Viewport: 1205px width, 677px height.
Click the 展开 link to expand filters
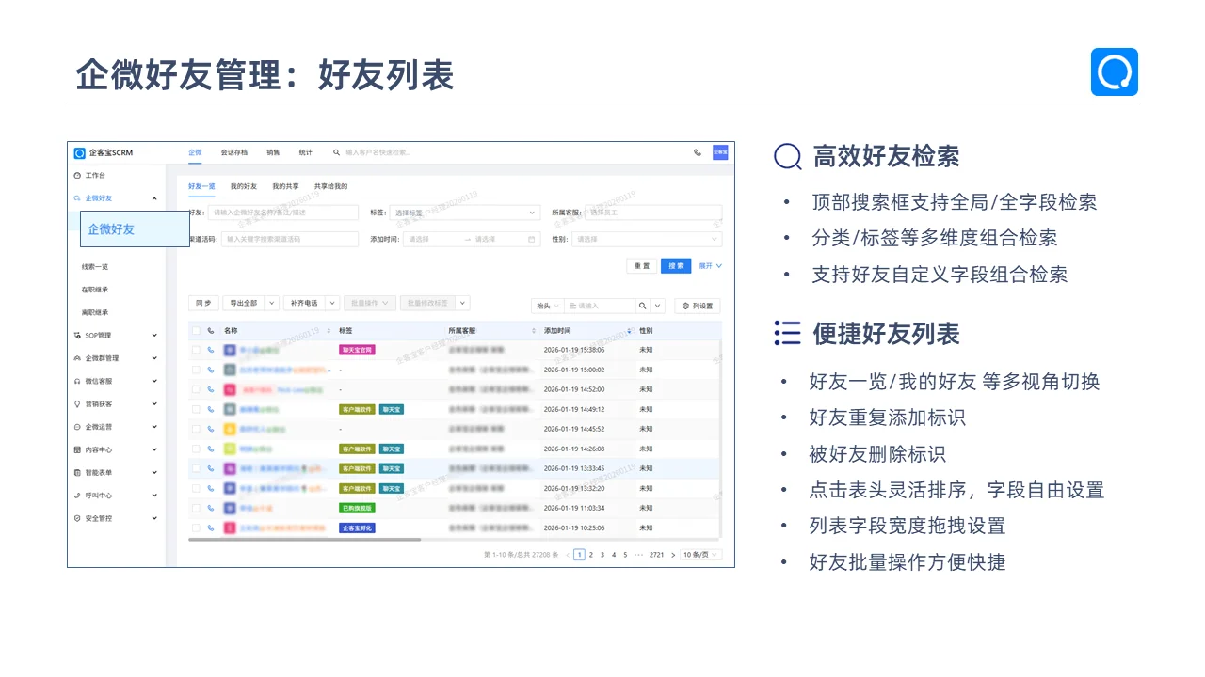pyautogui.click(x=710, y=266)
